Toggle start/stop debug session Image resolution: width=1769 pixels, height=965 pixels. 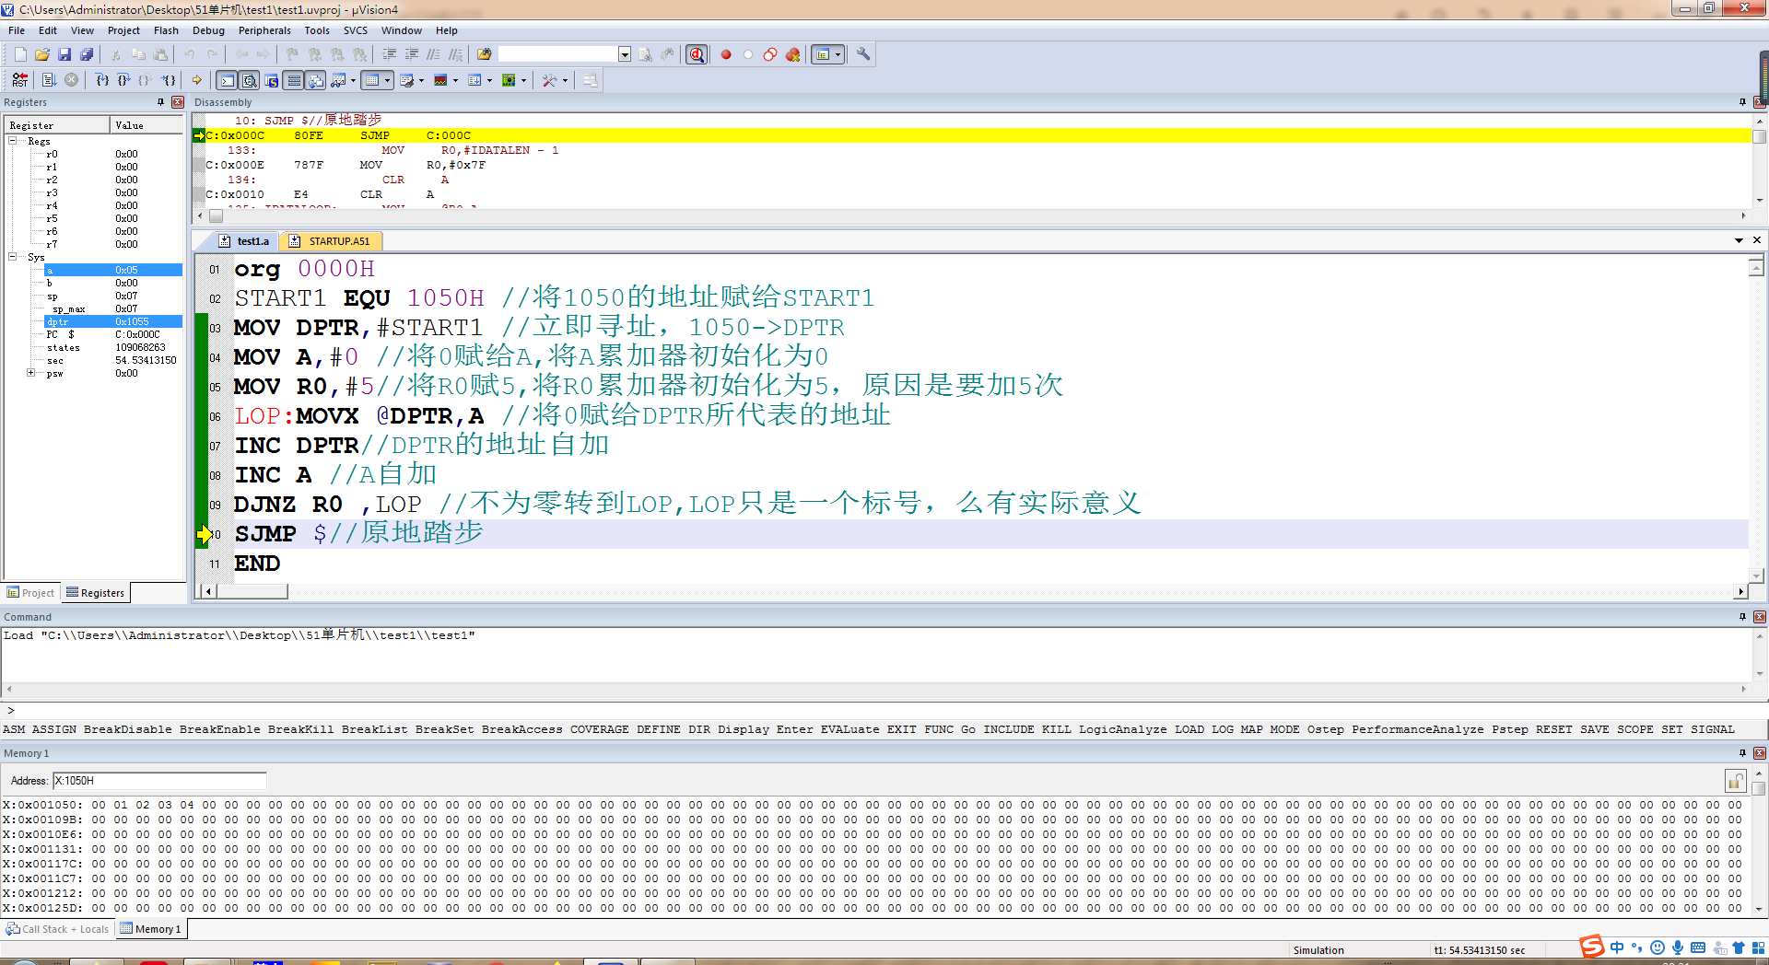click(697, 54)
